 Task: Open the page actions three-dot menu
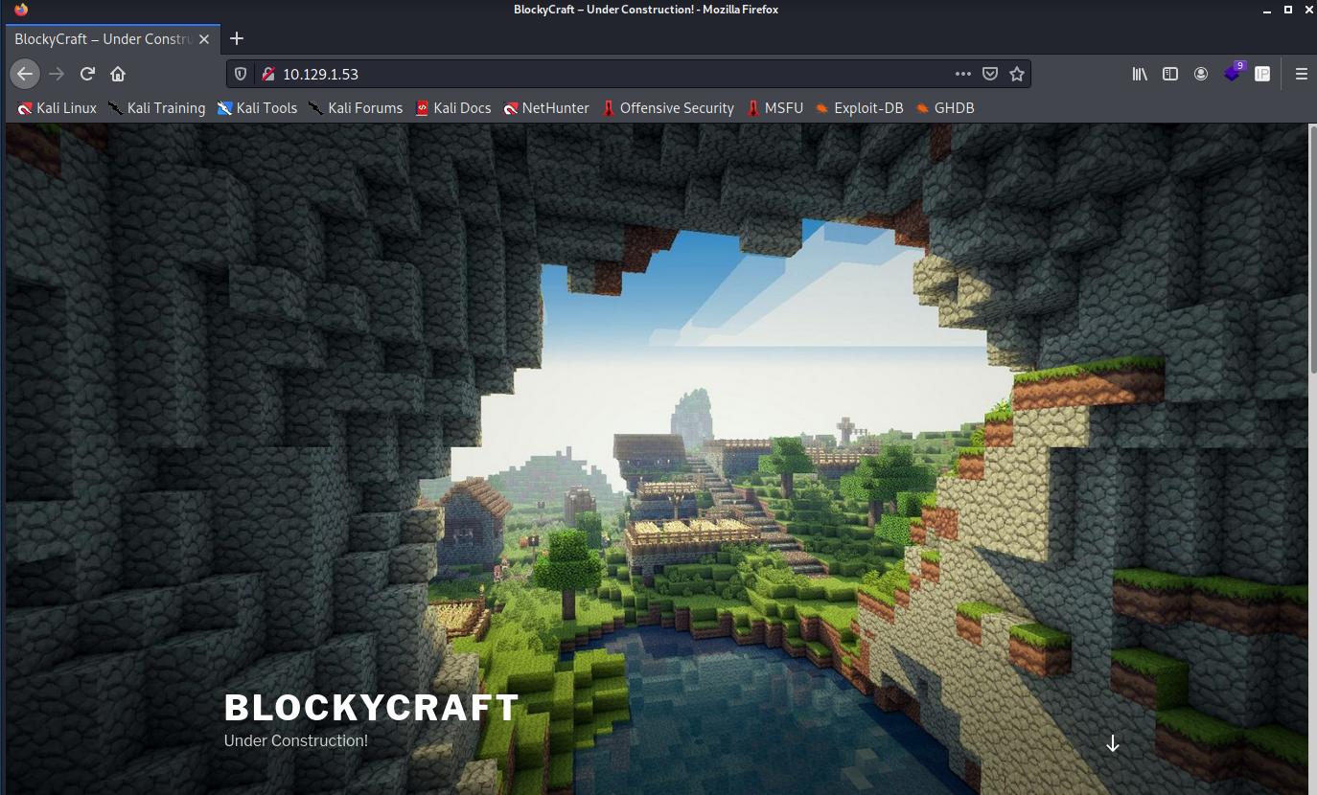[x=962, y=74]
